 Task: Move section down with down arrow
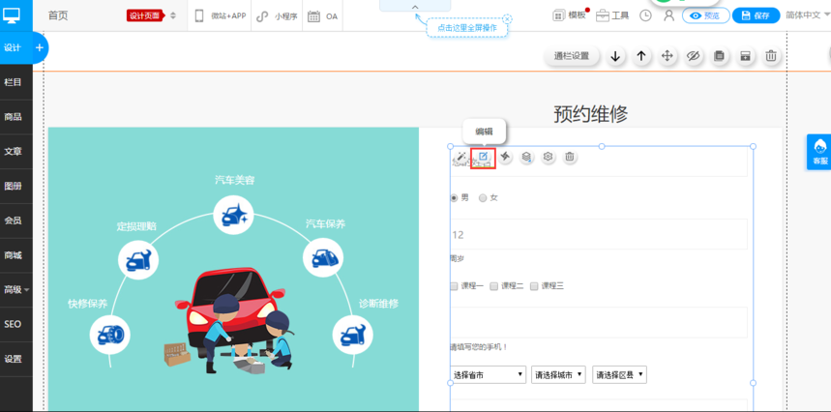[616, 56]
